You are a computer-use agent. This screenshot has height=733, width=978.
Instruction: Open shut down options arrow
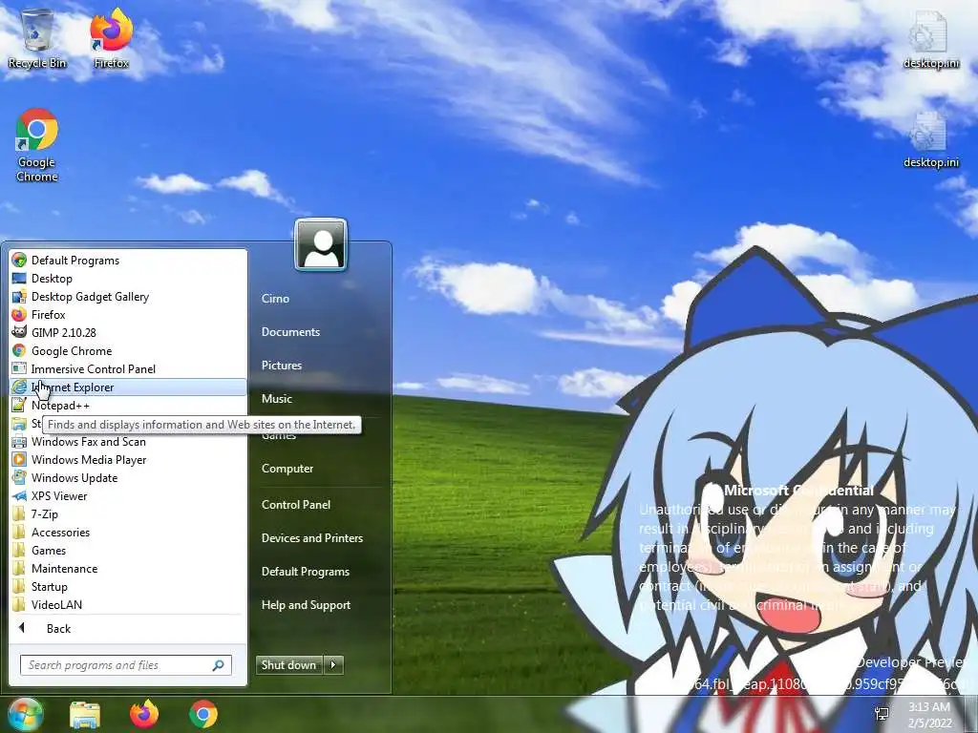point(333,665)
